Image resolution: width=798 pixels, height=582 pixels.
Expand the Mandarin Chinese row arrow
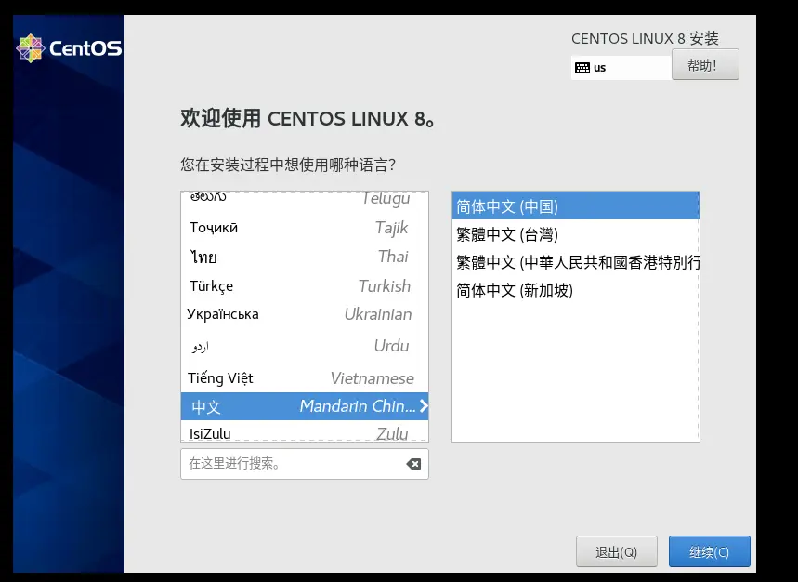click(x=424, y=406)
